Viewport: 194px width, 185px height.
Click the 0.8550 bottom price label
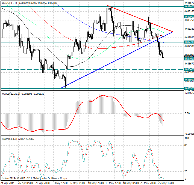coord(189,88)
